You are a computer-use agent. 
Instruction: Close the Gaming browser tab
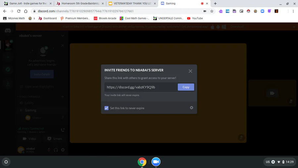pyautogui.click(x=207, y=3)
